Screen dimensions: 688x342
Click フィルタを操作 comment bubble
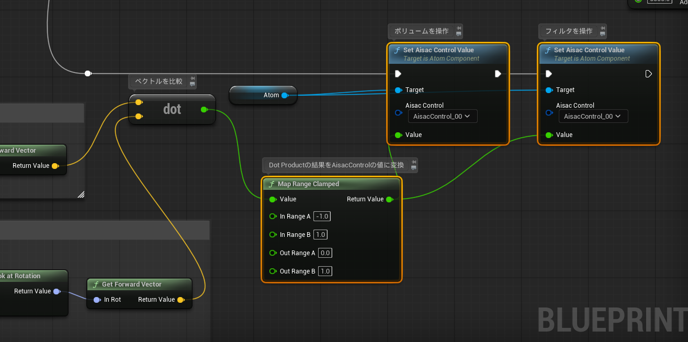[573, 31]
